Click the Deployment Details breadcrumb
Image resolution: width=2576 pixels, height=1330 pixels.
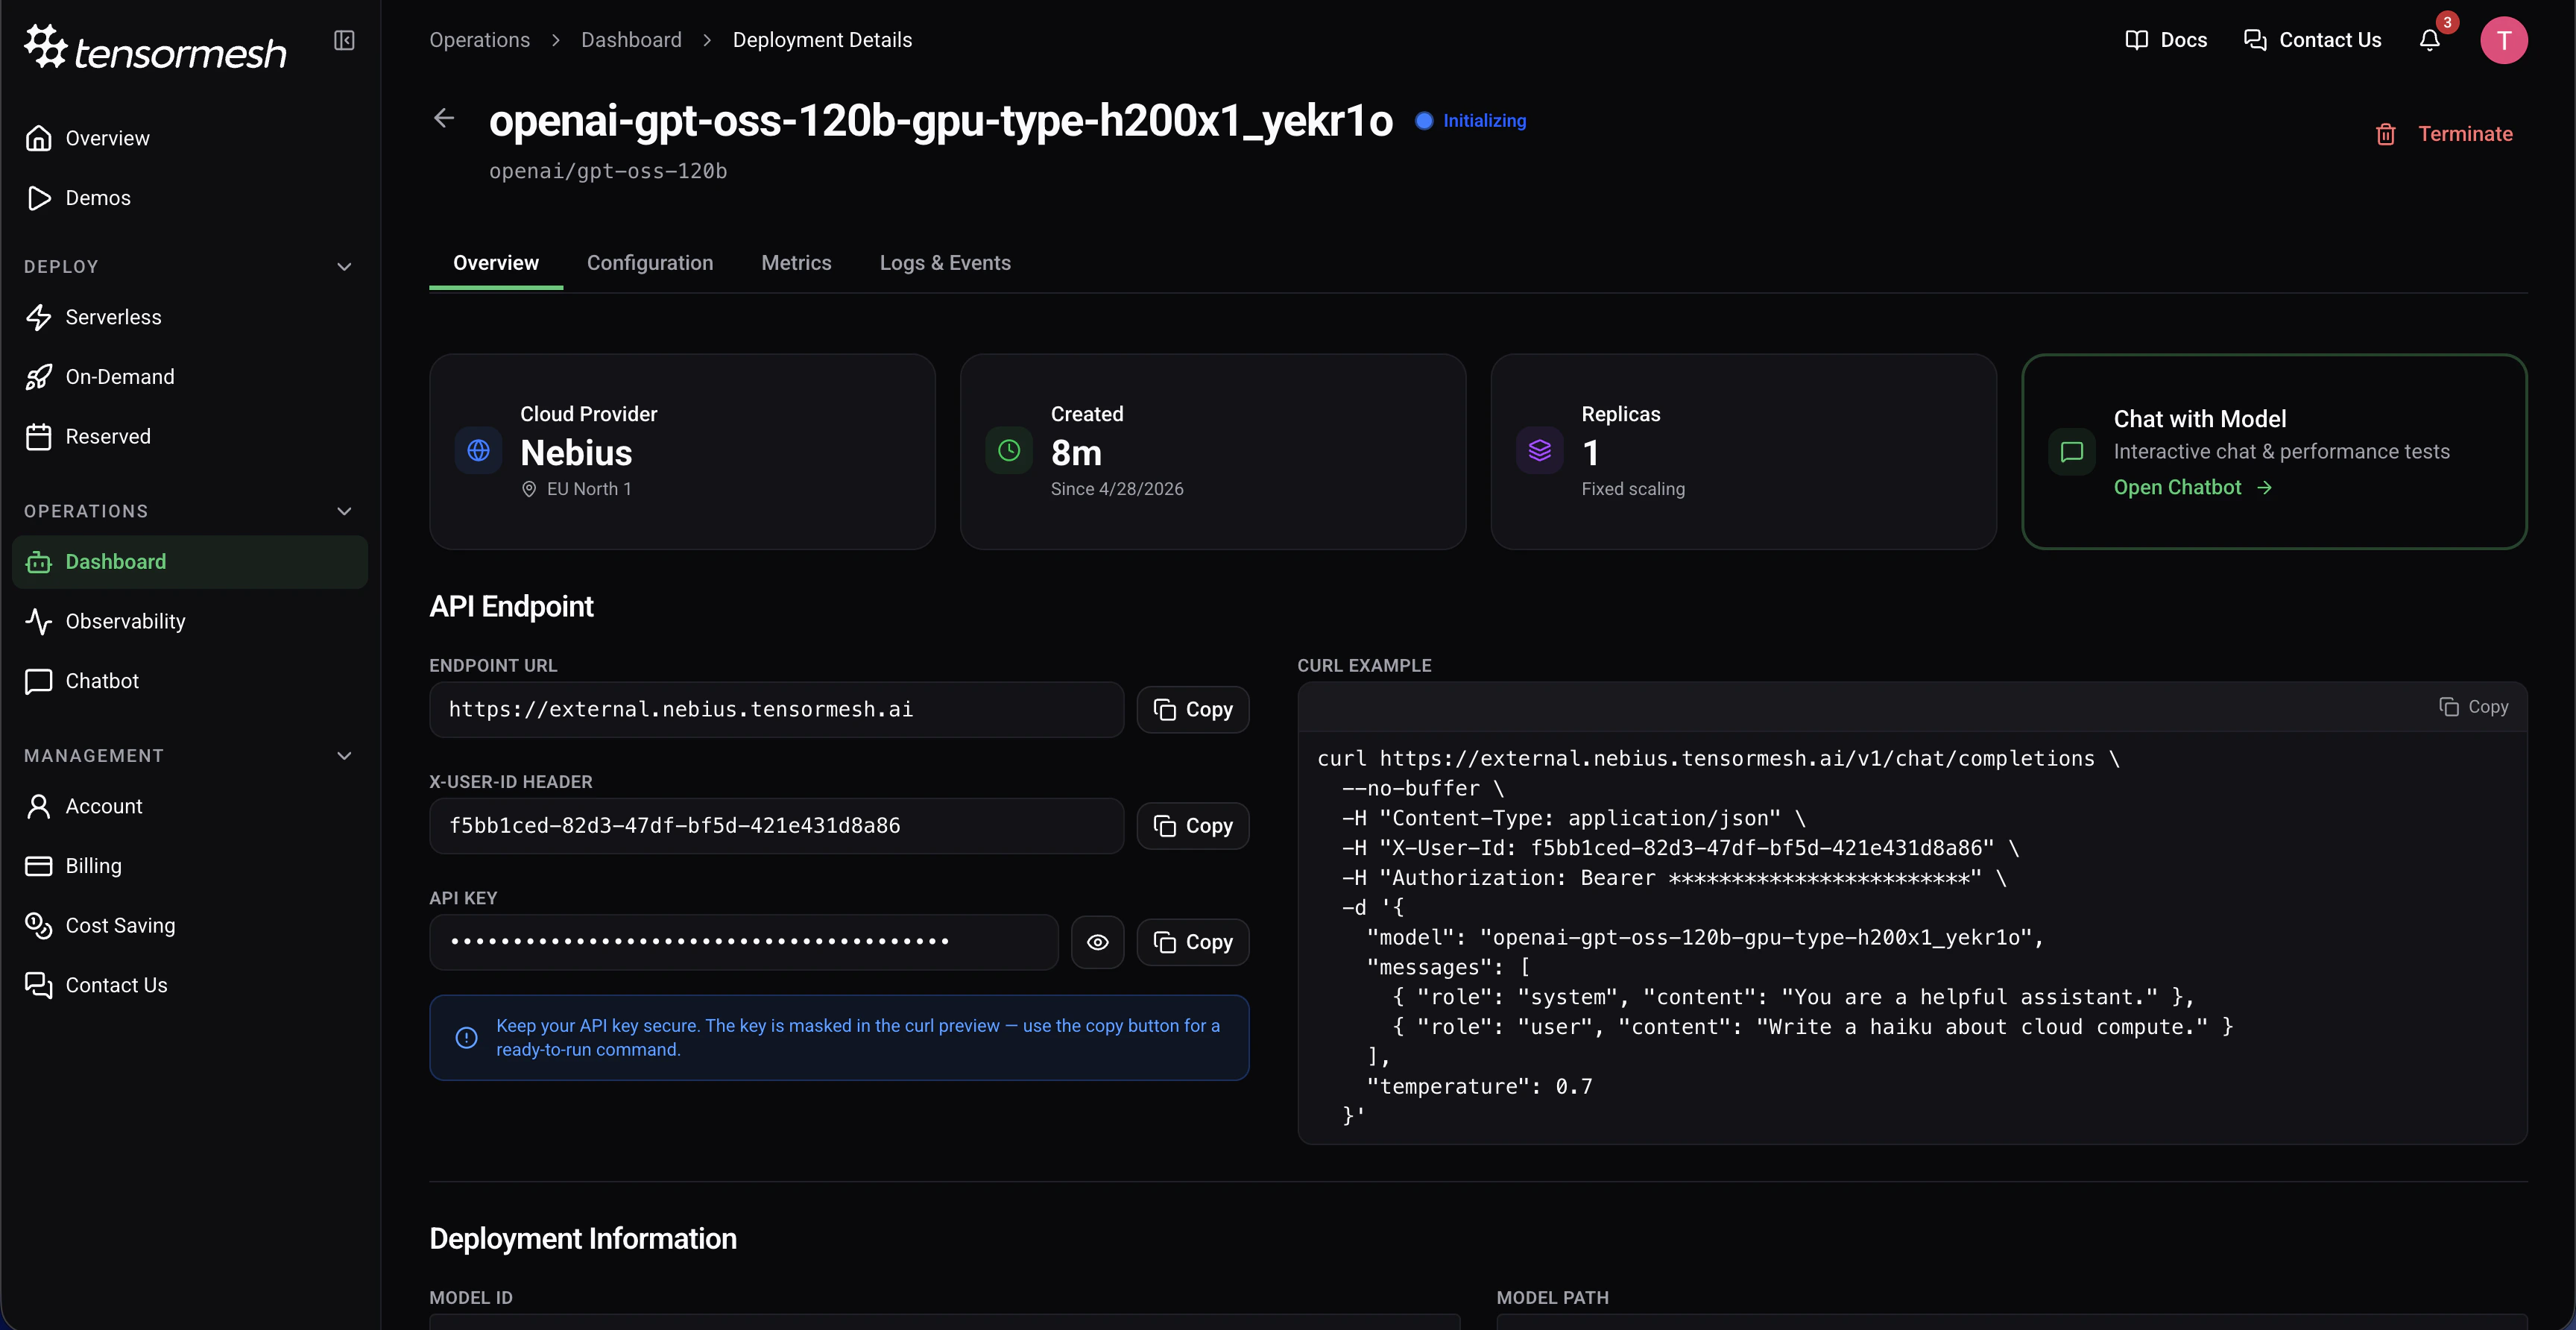[x=822, y=40]
